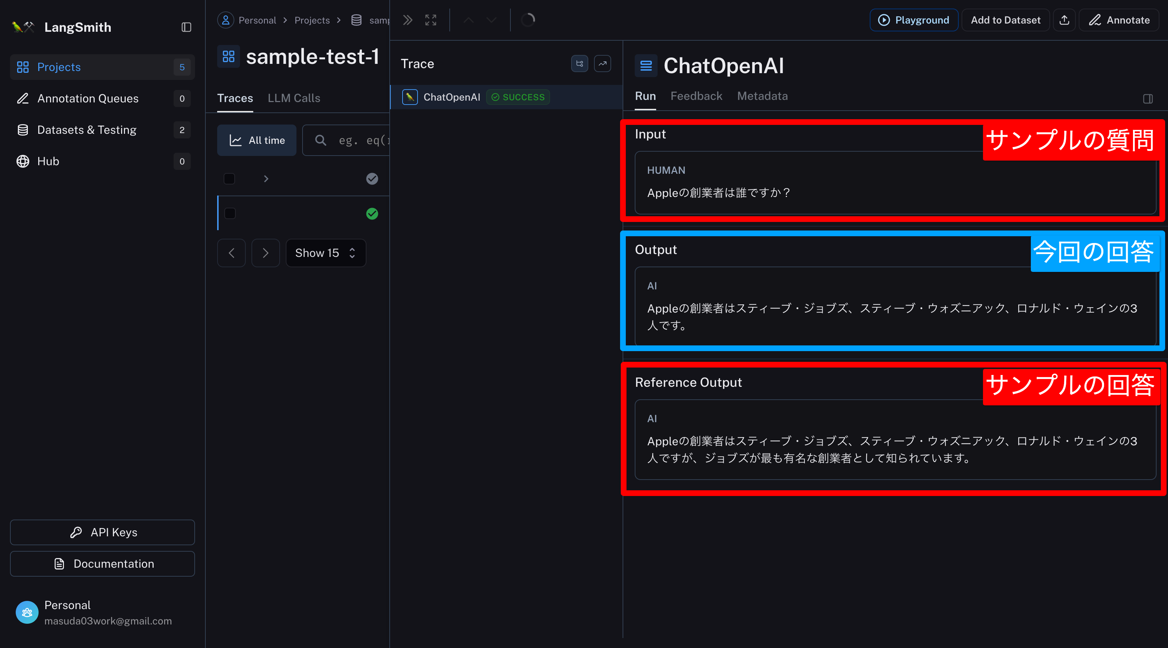This screenshot has height=648, width=1168.
Task: Select ChatOpenAI run in trace tree
Action: (506, 97)
